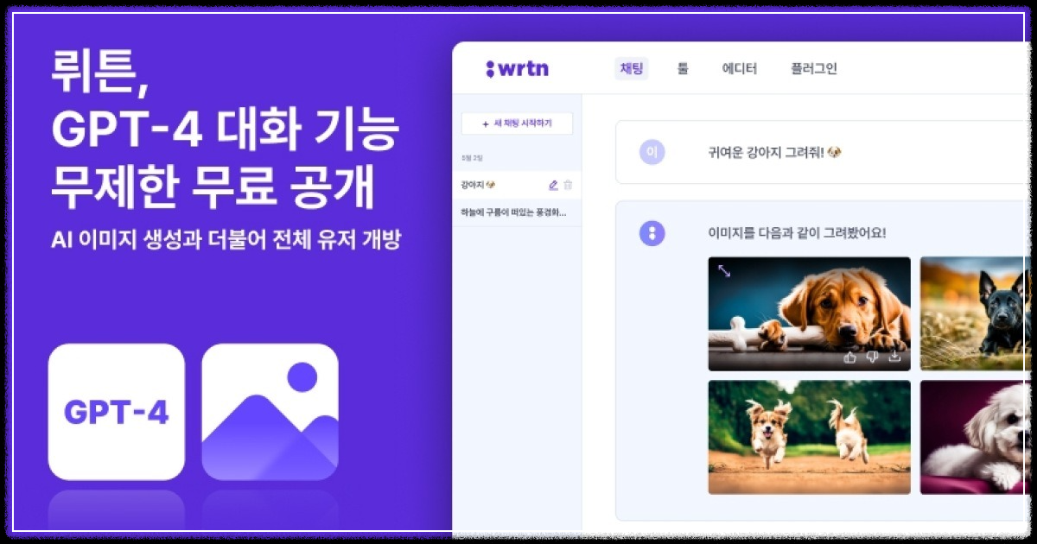The image size is (1037, 544).
Task: Click the wrtn logo
Action: [517, 68]
